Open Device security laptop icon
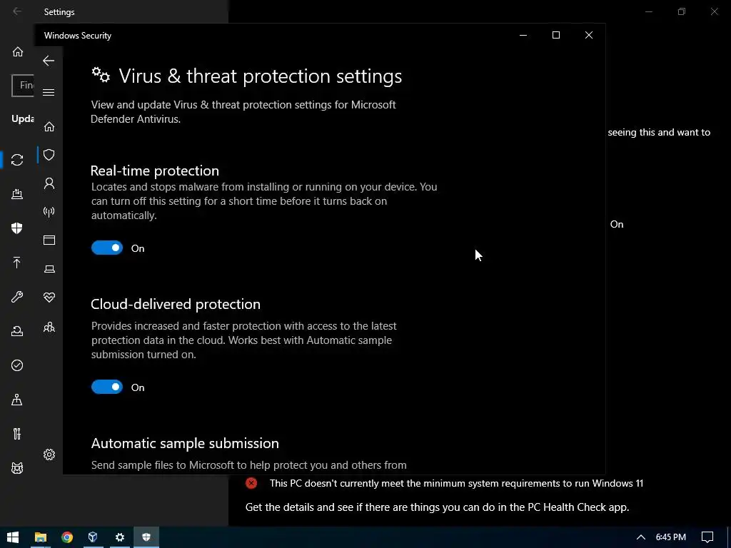The image size is (731, 548). pos(49,269)
